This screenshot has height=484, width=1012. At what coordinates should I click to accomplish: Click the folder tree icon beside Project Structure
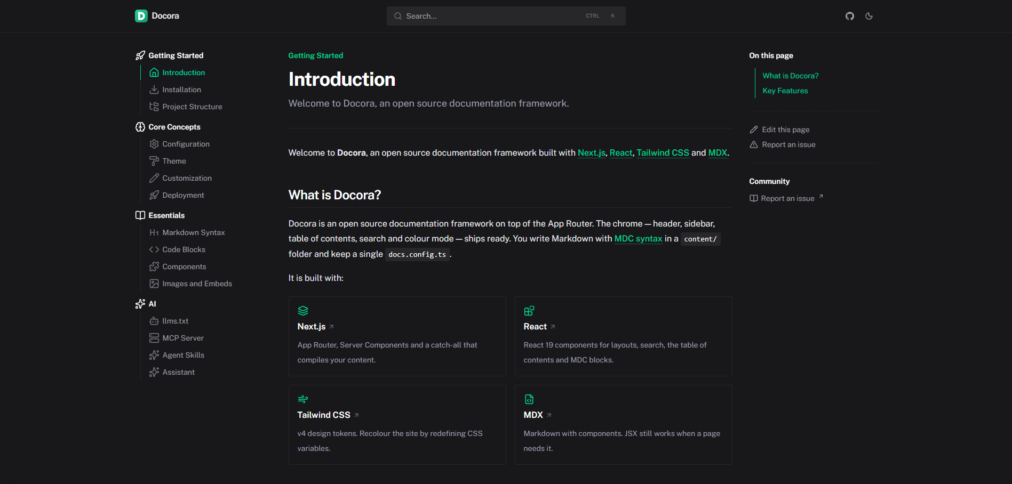coord(154,107)
